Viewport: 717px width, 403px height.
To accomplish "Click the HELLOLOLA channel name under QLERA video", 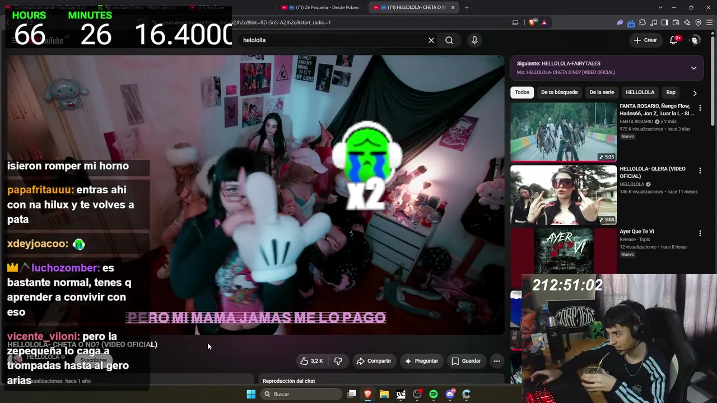I will [x=632, y=184].
